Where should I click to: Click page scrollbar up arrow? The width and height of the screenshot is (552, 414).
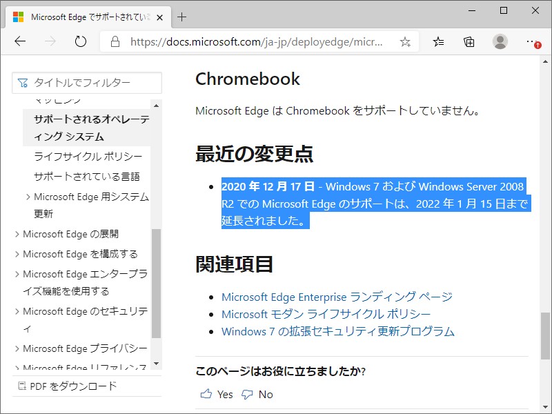tap(546, 61)
